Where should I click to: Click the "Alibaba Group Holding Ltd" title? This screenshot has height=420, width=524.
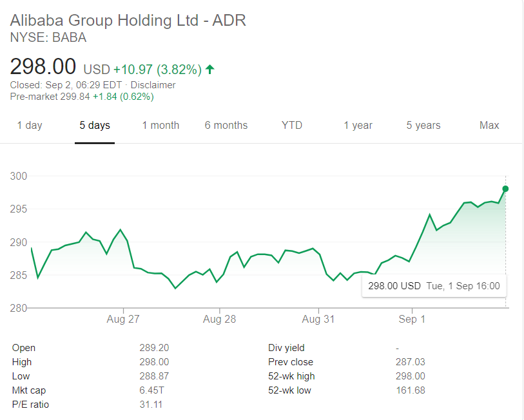click(x=127, y=20)
